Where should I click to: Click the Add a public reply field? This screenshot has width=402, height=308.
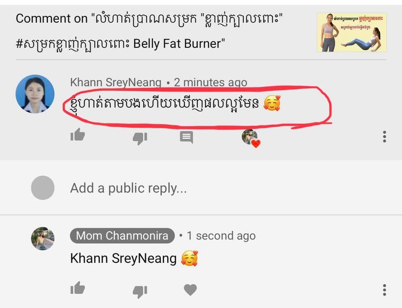click(x=128, y=188)
